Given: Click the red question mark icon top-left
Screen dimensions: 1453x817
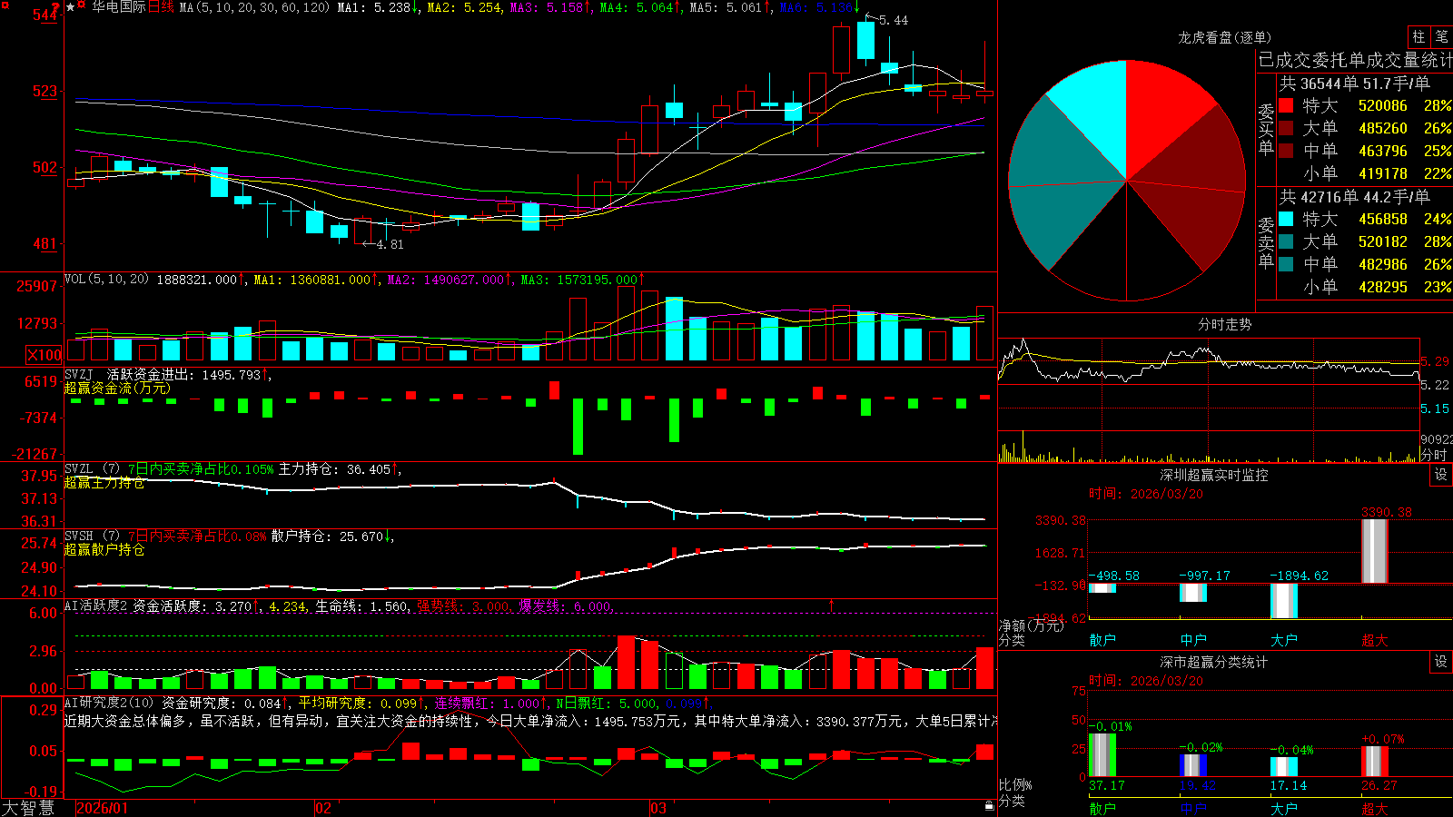Looking at the screenshot, I should tap(55, 6).
